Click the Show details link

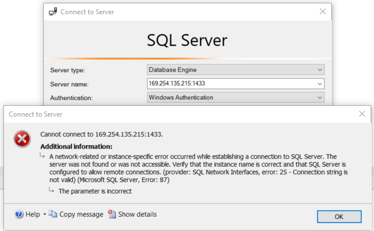[x=137, y=214]
